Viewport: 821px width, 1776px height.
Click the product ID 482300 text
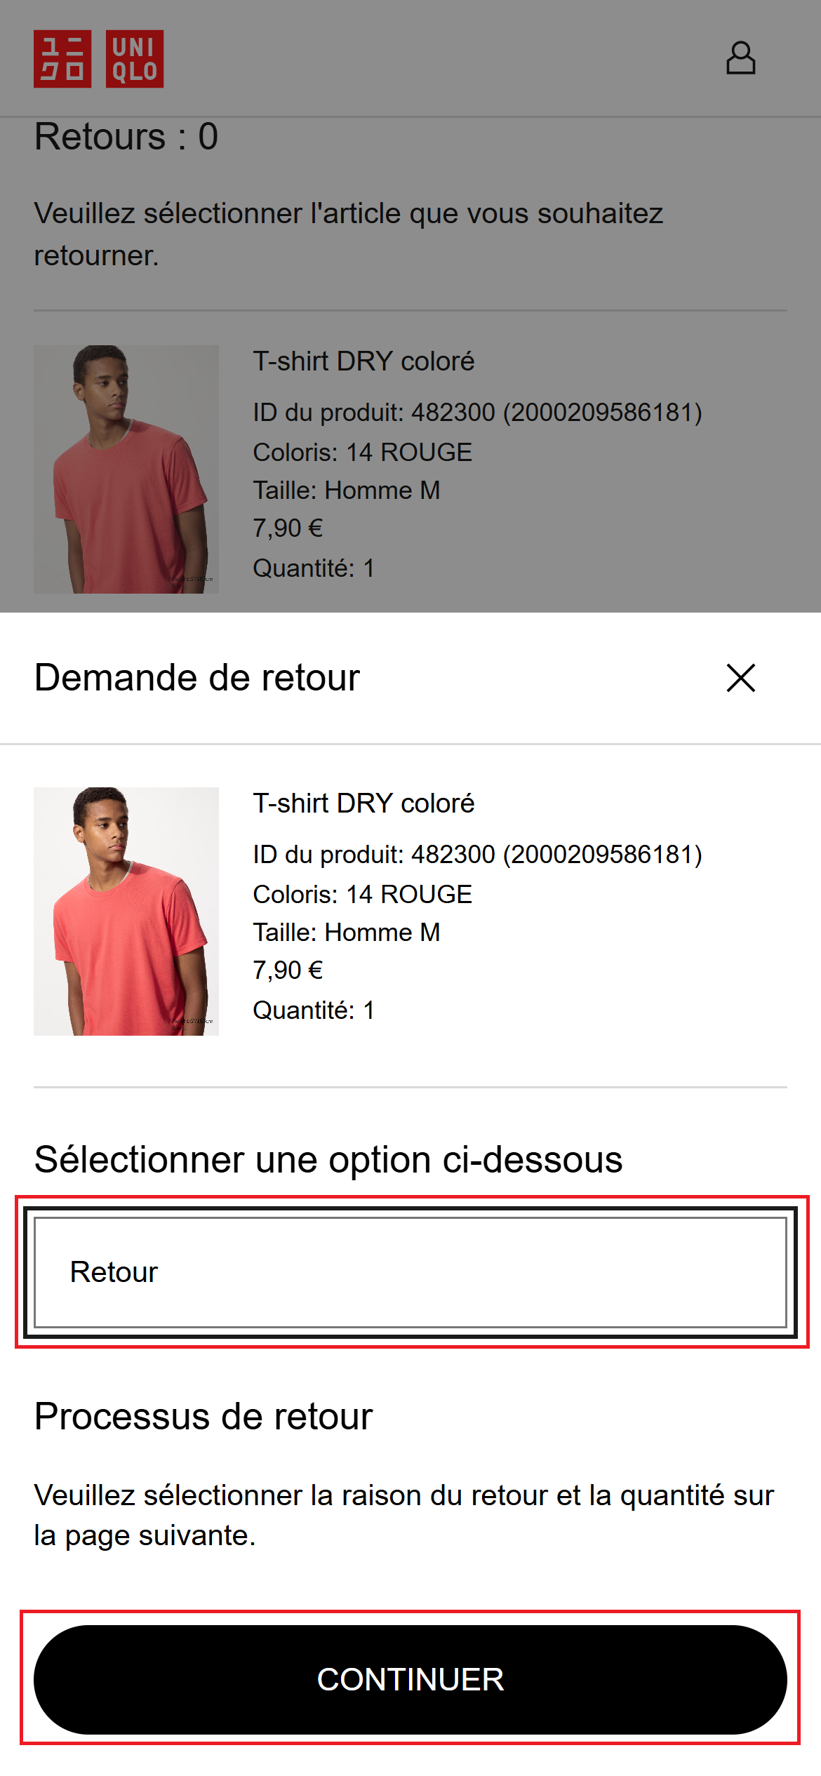[479, 856]
